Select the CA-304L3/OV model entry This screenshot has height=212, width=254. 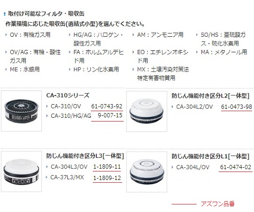[x=69, y=167]
